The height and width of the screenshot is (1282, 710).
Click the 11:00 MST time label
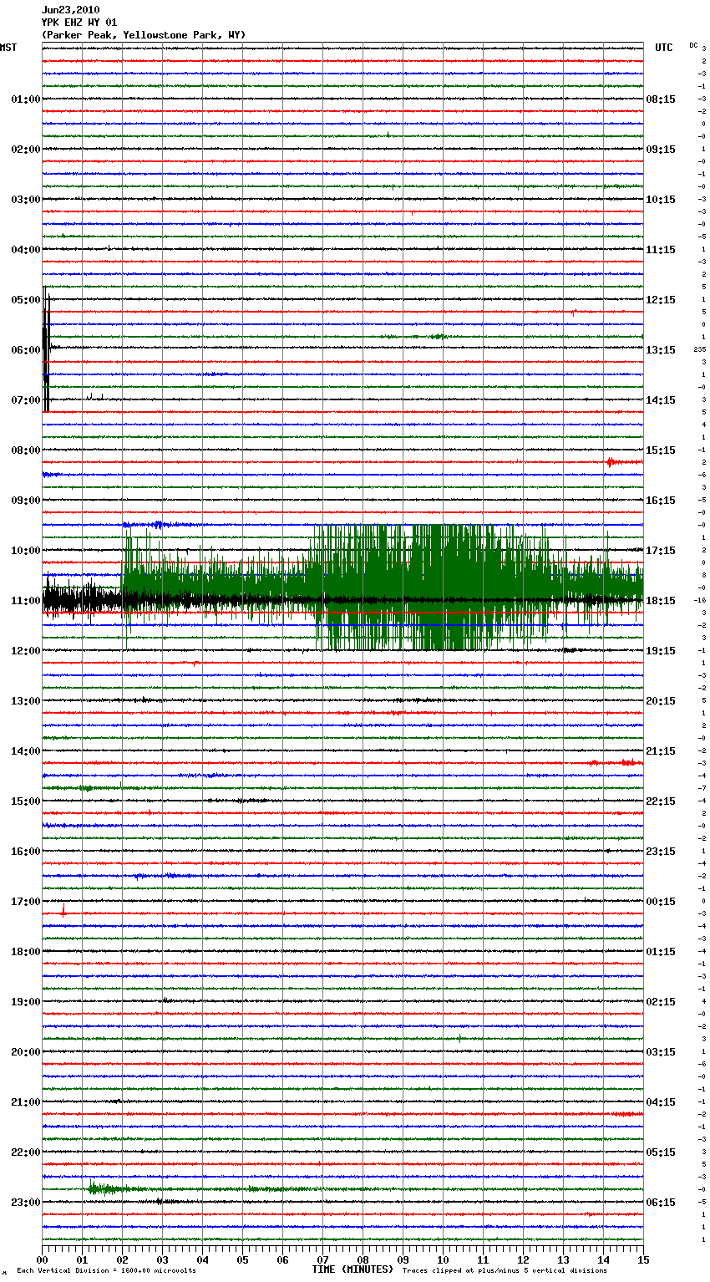[x=25, y=601]
